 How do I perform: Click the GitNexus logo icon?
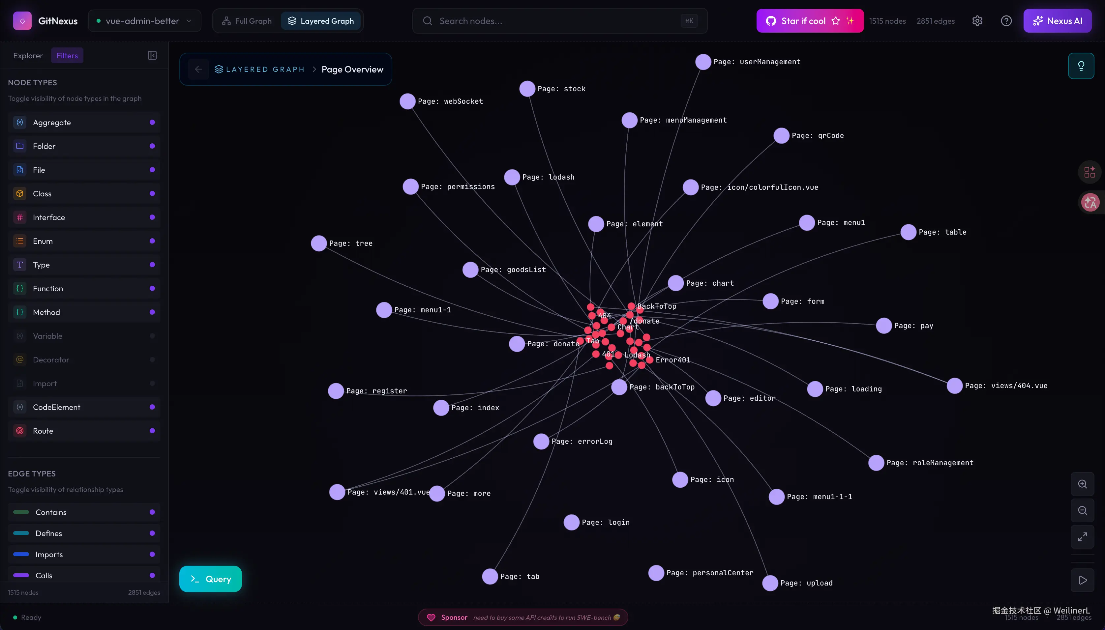(x=22, y=21)
